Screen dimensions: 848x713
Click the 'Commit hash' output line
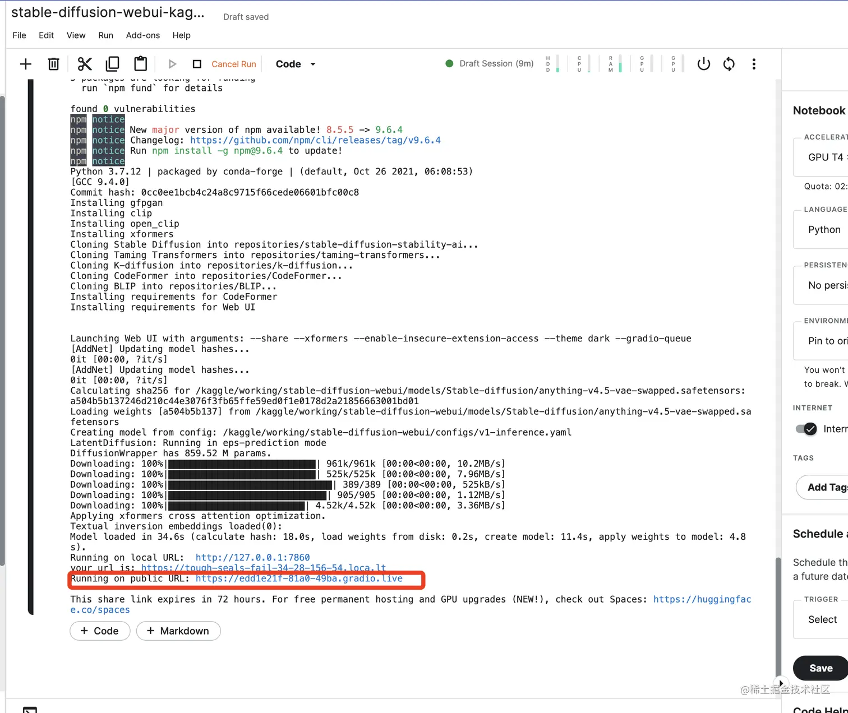pyautogui.click(x=214, y=192)
